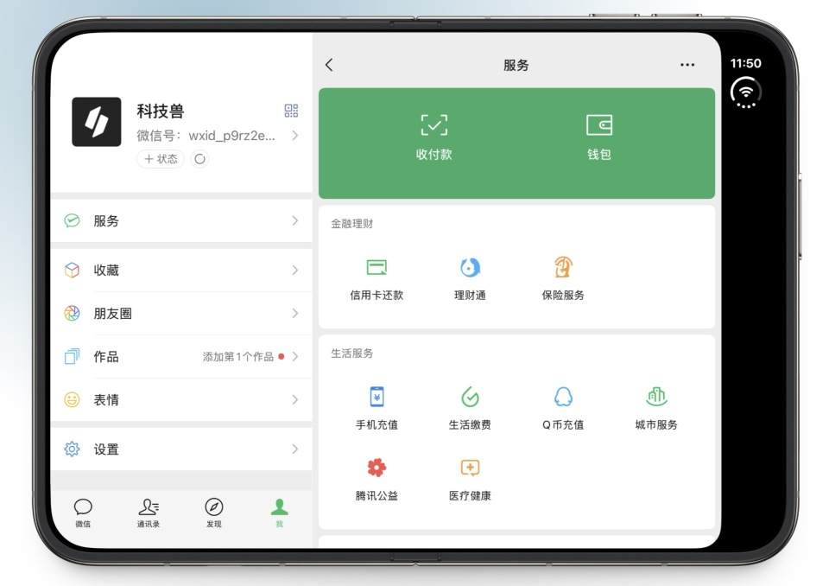Click the 金融理财 section heading
The width and height of the screenshot is (829, 586).
pos(352,224)
